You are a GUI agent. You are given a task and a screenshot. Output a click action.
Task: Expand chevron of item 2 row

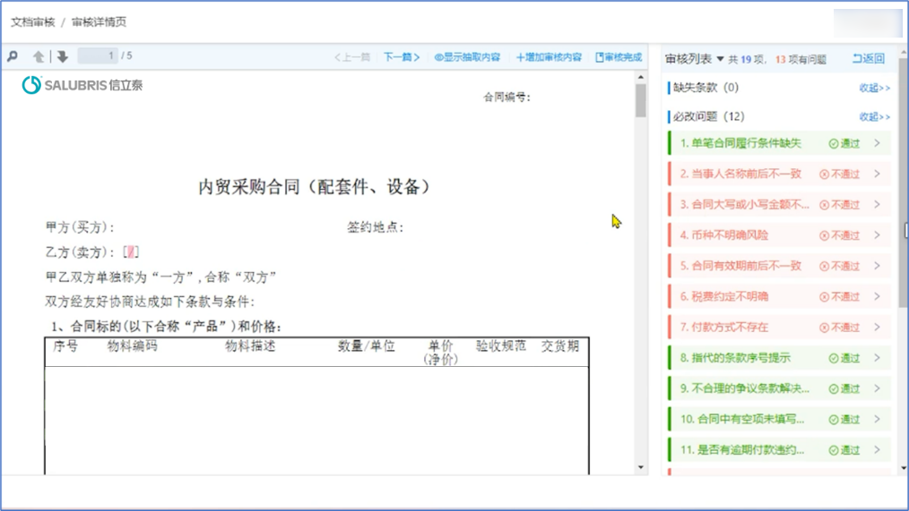[877, 174]
